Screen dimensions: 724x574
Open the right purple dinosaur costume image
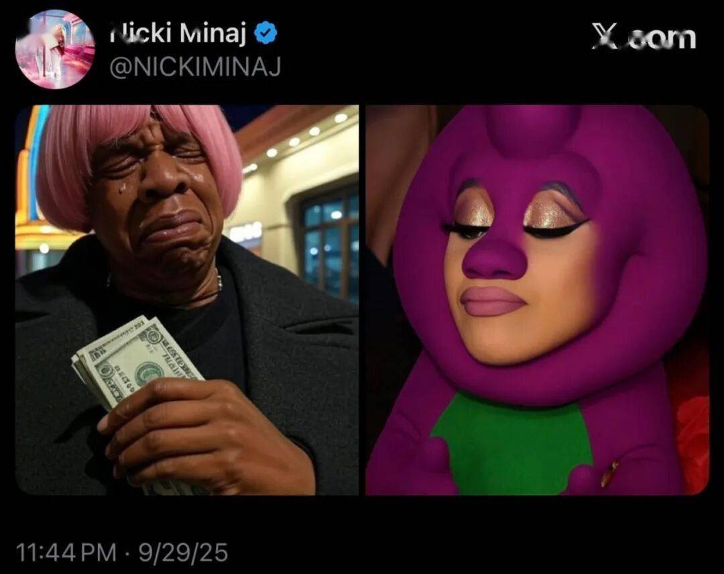538,300
